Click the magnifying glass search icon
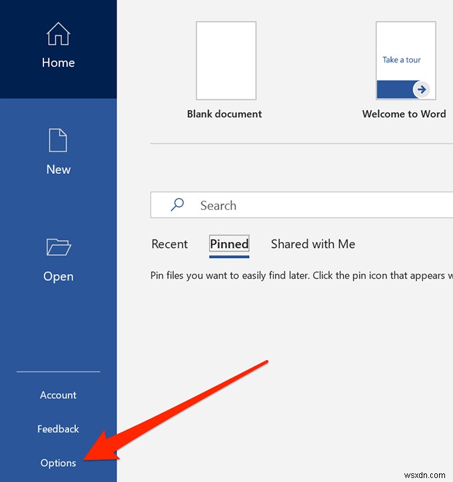Screen dimensions: 453x482 [177, 205]
